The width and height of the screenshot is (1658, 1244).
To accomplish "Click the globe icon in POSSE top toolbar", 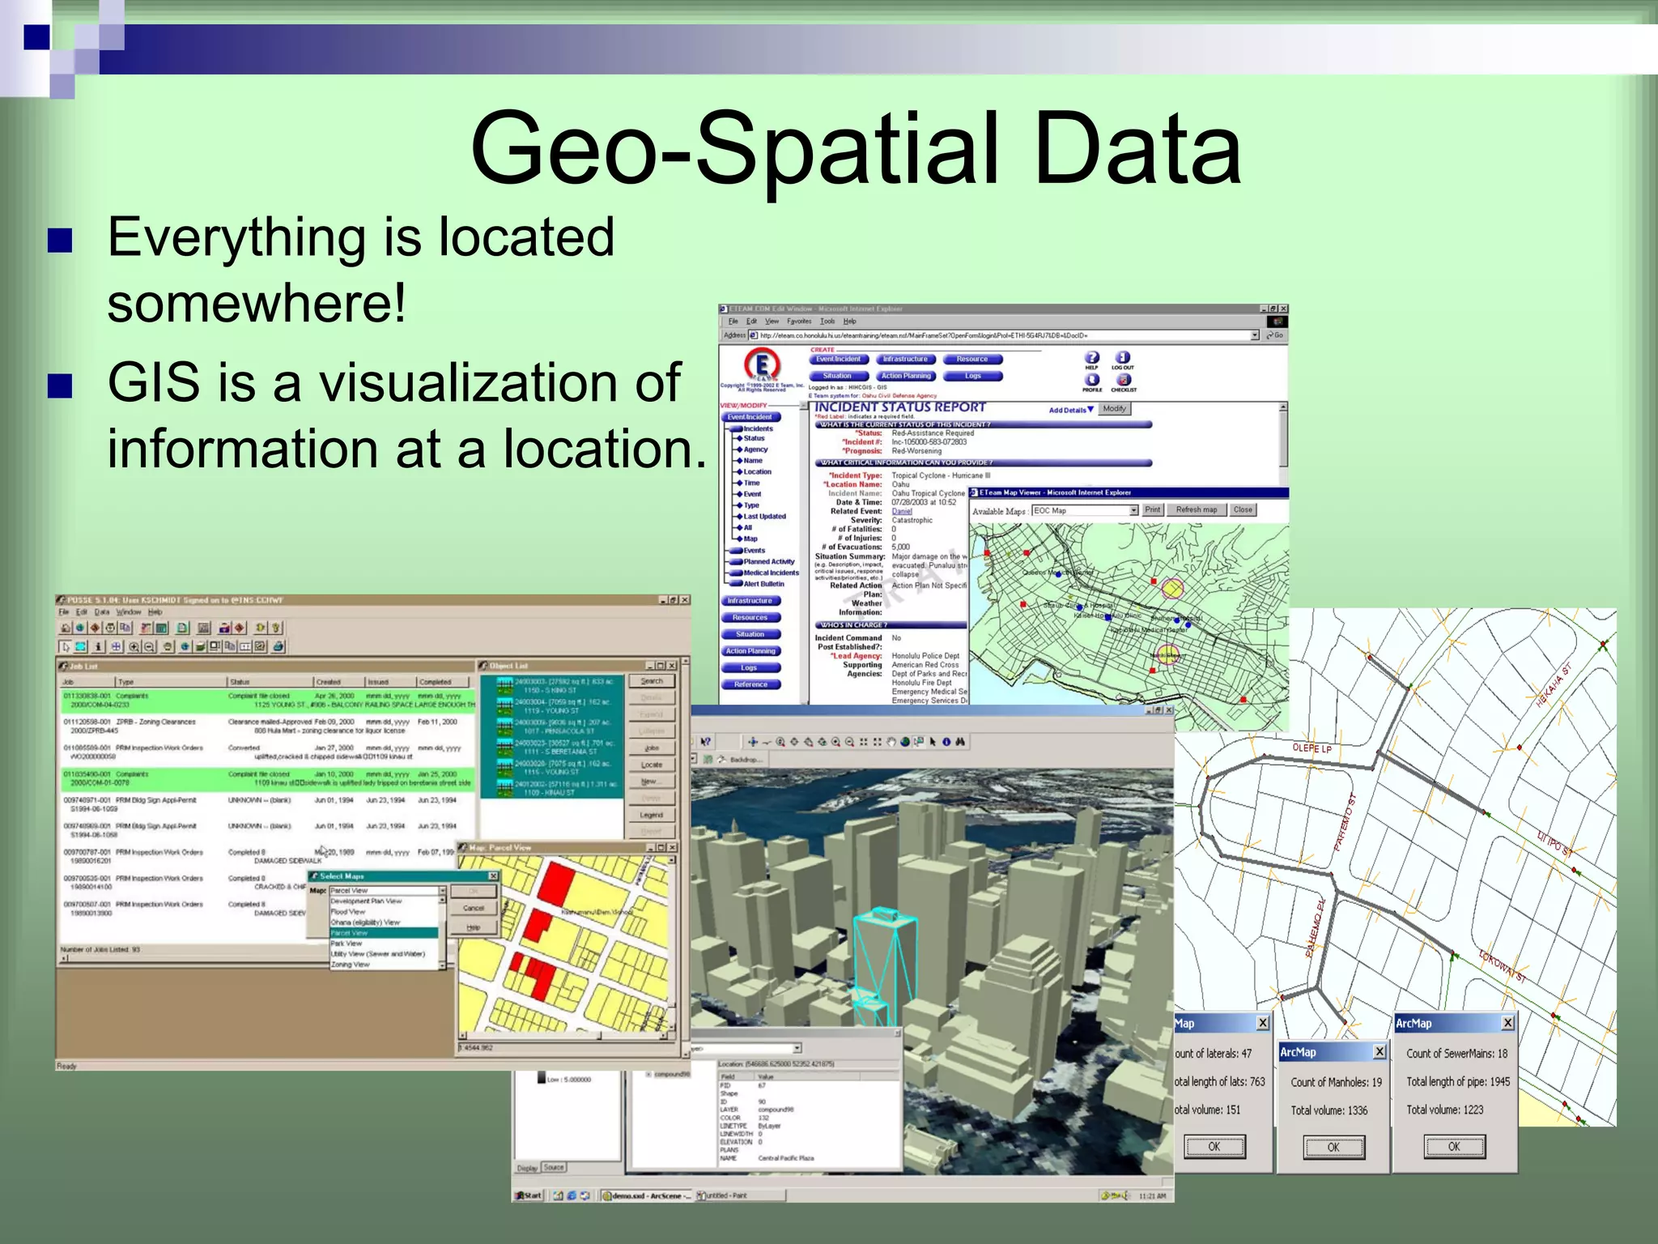I will [80, 628].
